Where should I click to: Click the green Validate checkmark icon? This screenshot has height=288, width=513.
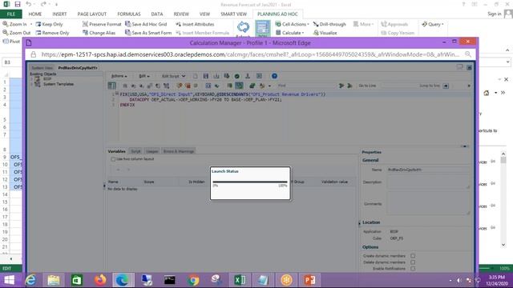coord(237,76)
